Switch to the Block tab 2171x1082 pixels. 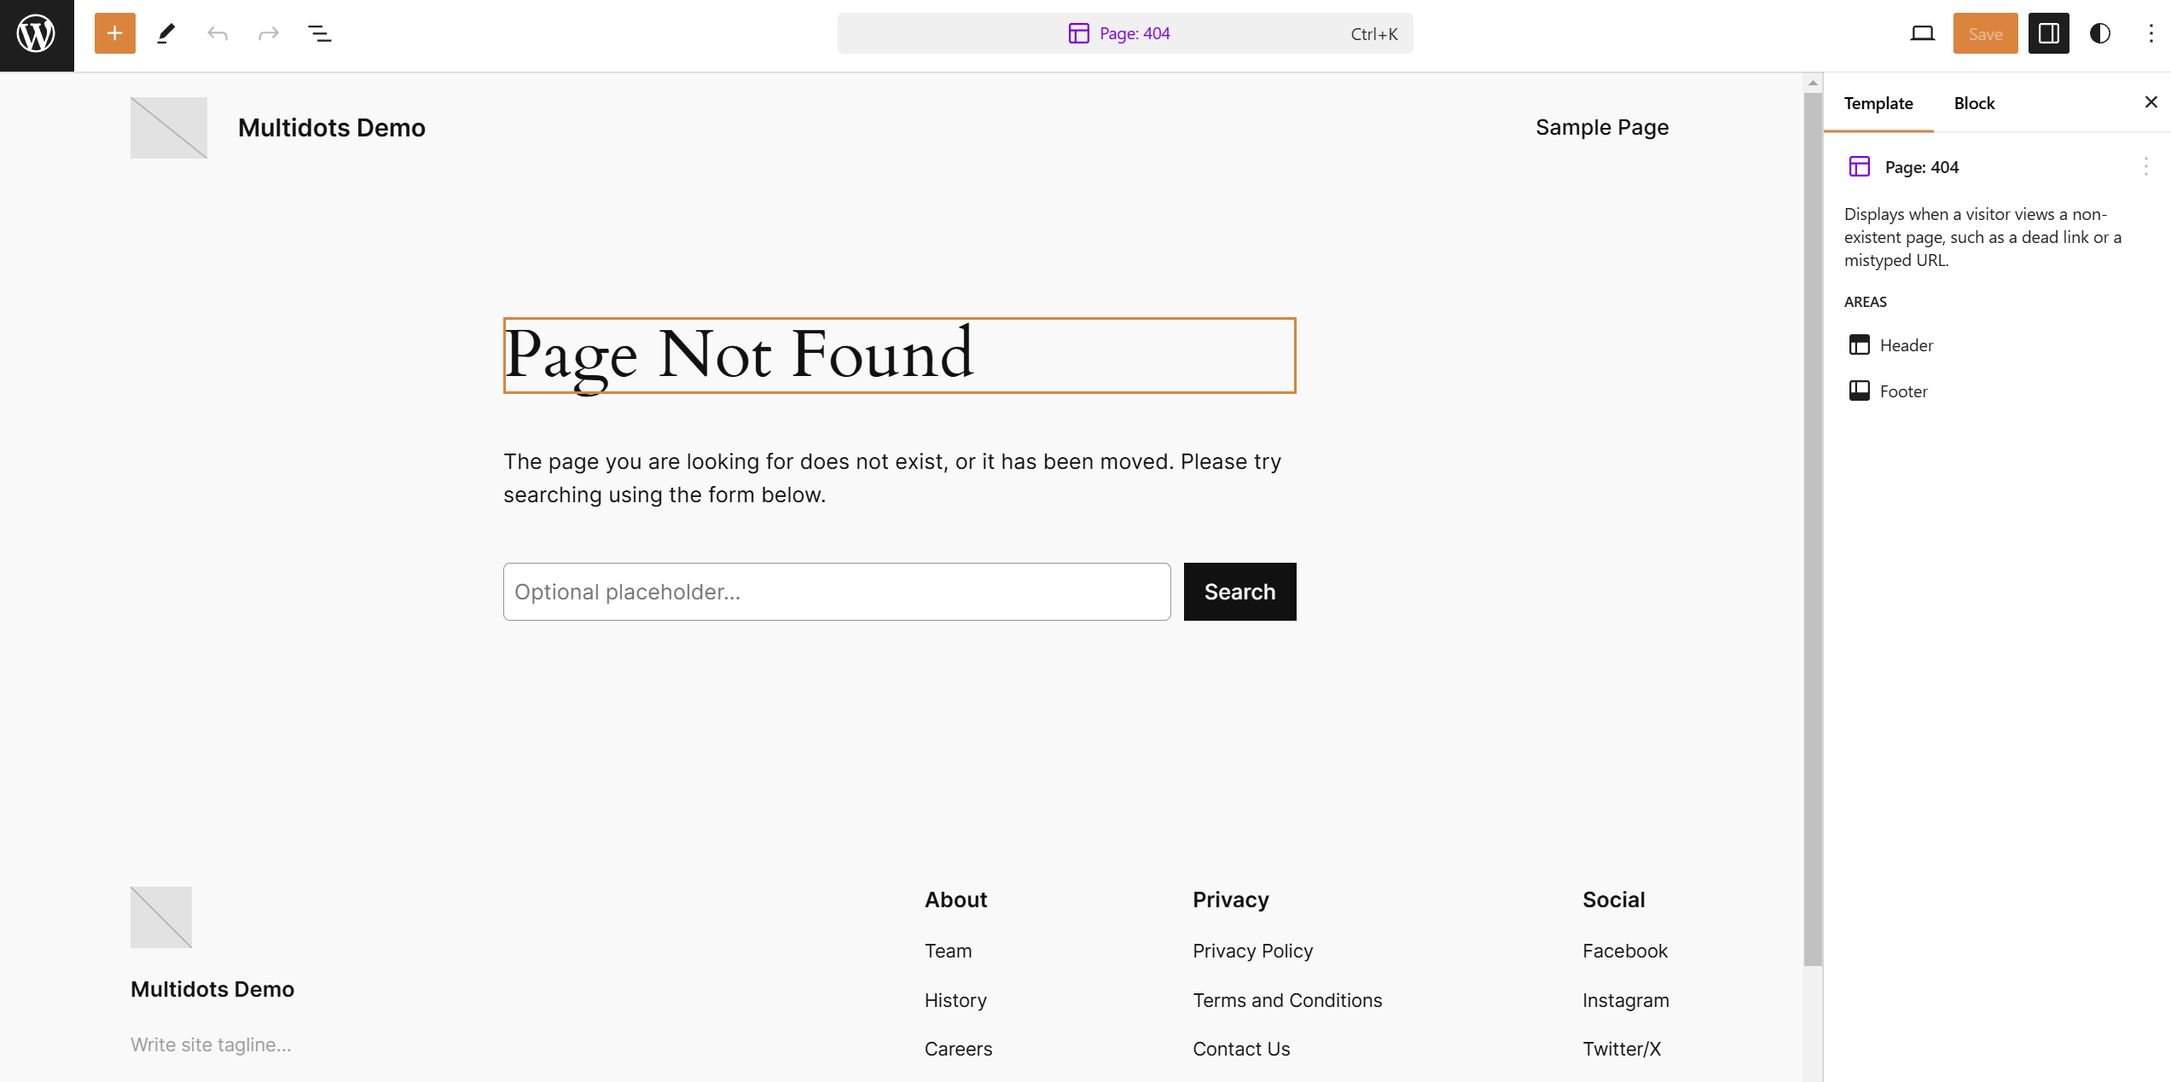pyautogui.click(x=1974, y=103)
